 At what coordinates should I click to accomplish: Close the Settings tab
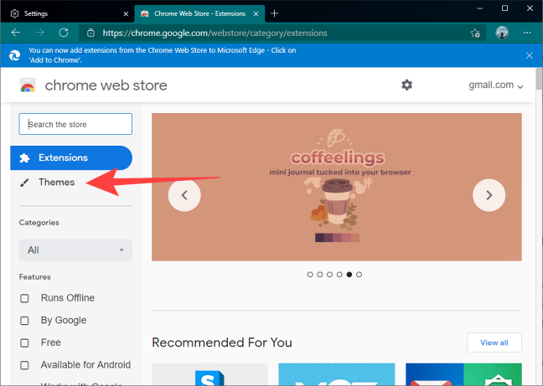tap(126, 14)
